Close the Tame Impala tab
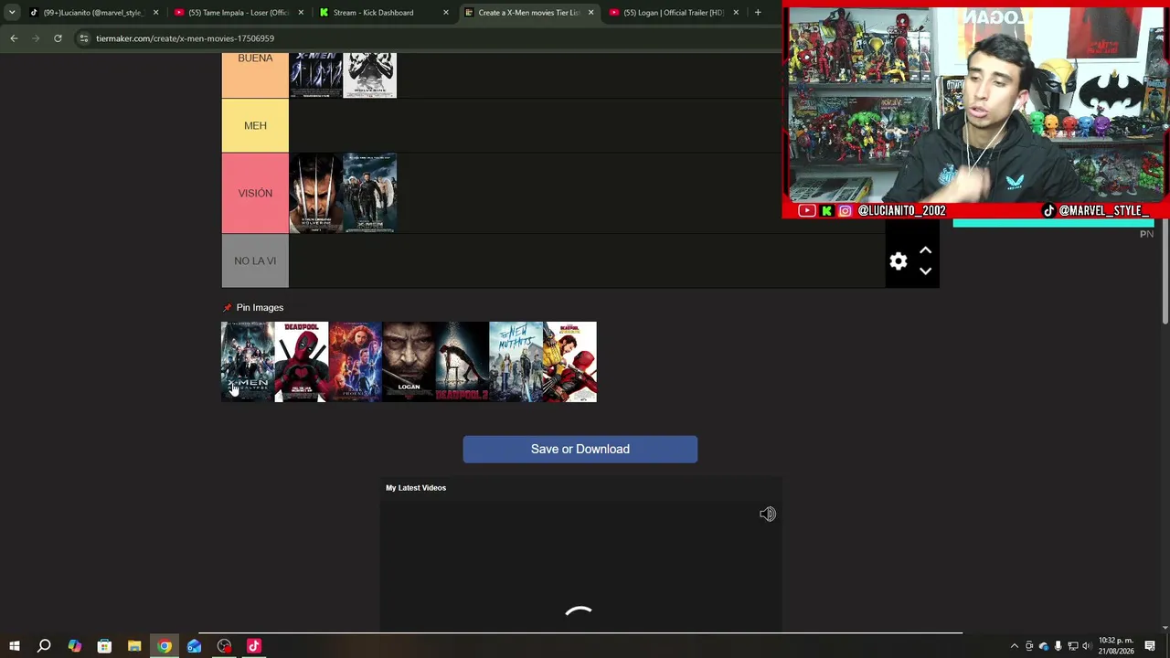The image size is (1170, 658). pyautogui.click(x=301, y=13)
